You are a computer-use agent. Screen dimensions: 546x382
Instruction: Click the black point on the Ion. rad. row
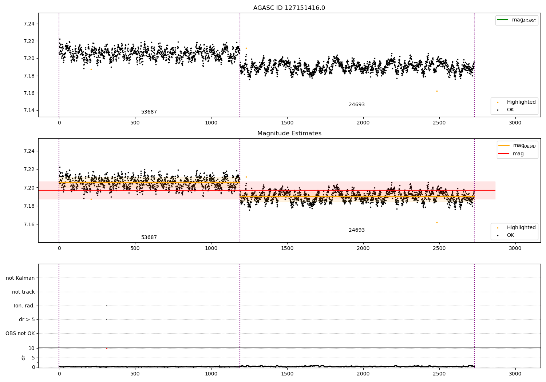click(x=107, y=306)
